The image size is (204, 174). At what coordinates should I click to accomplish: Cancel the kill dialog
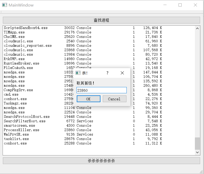click(114, 99)
